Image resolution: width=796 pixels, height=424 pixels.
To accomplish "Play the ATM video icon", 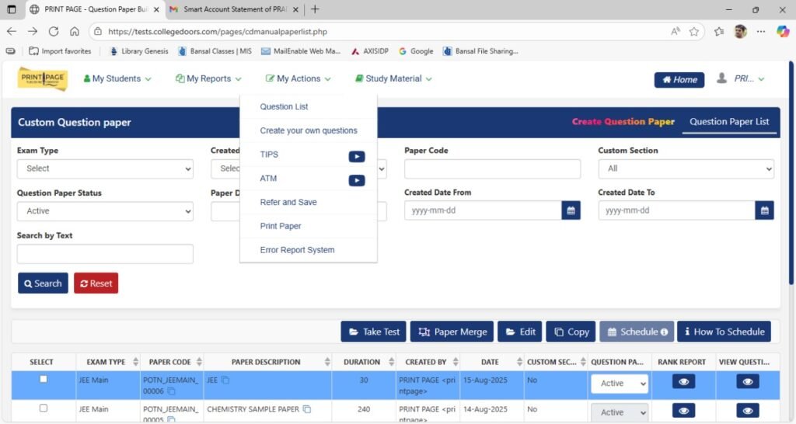I will (356, 180).
